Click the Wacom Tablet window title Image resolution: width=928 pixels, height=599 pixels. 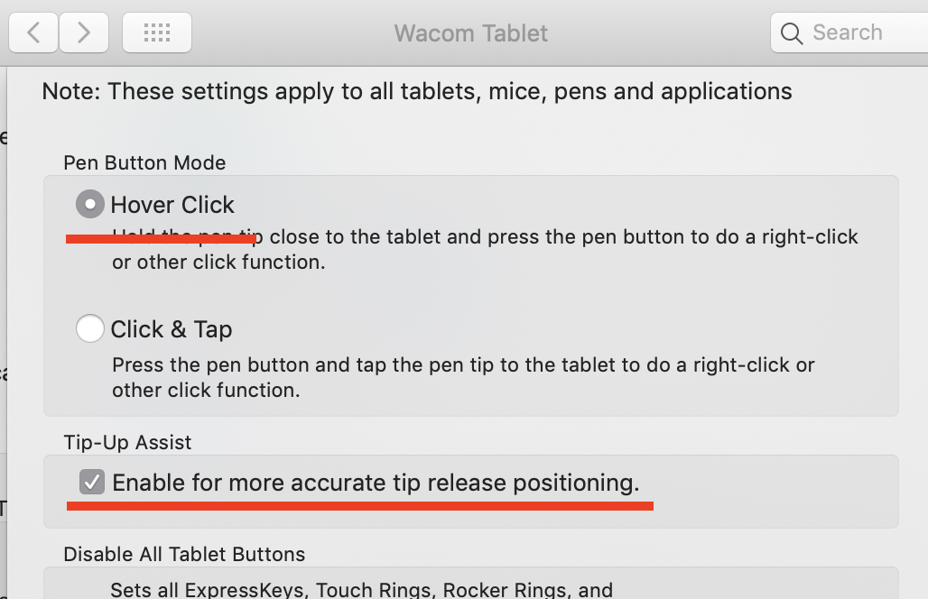[471, 33]
